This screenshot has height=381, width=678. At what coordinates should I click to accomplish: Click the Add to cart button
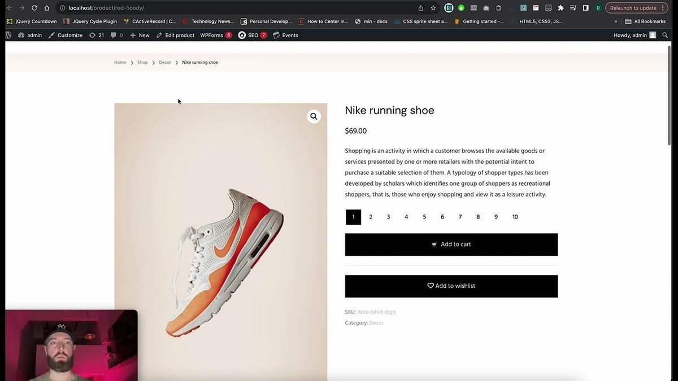click(451, 244)
